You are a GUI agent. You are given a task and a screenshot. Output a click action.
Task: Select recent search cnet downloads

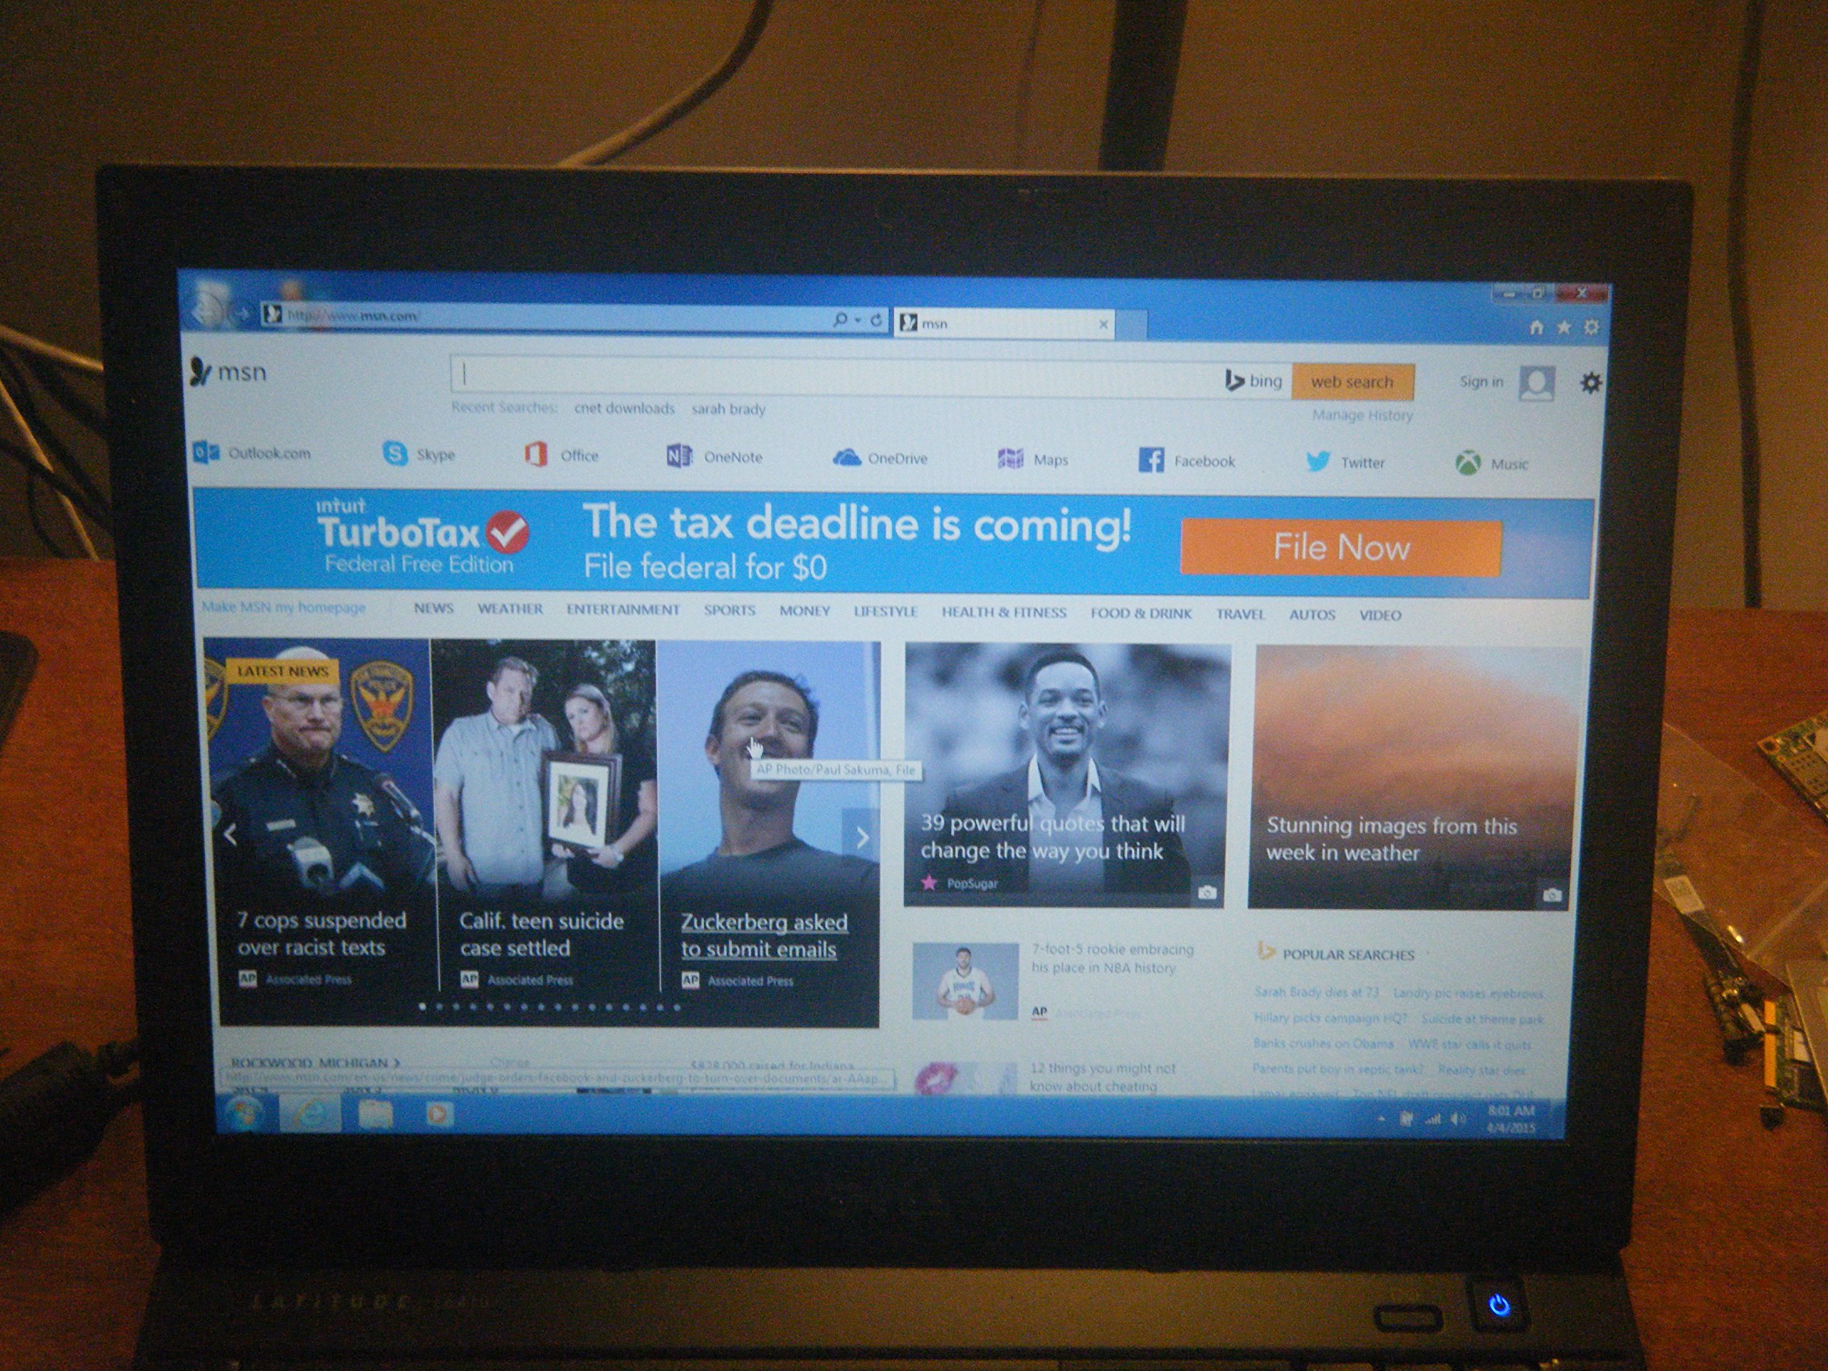pyautogui.click(x=625, y=408)
